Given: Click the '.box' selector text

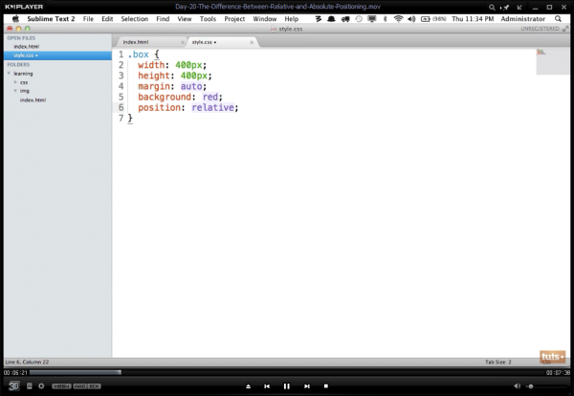Looking at the screenshot, I should [x=139, y=55].
